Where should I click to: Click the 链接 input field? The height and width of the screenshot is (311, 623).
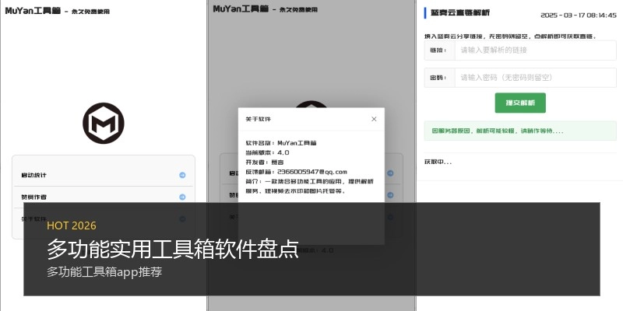pos(535,51)
